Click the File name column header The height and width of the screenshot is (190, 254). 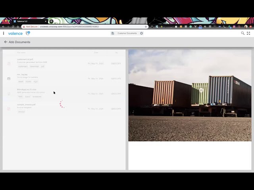[x=21, y=53]
